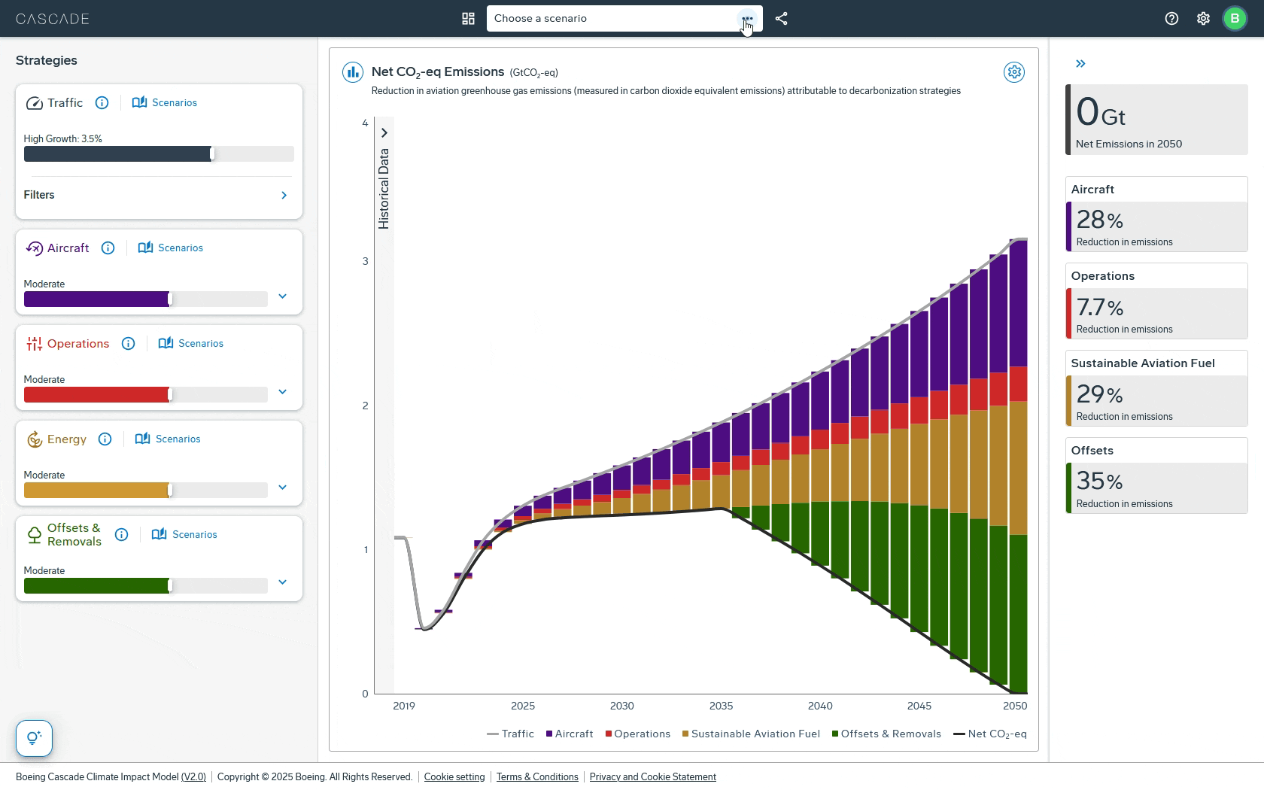
Task: Toggle the Aircraft legend series
Action: pyautogui.click(x=570, y=734)
